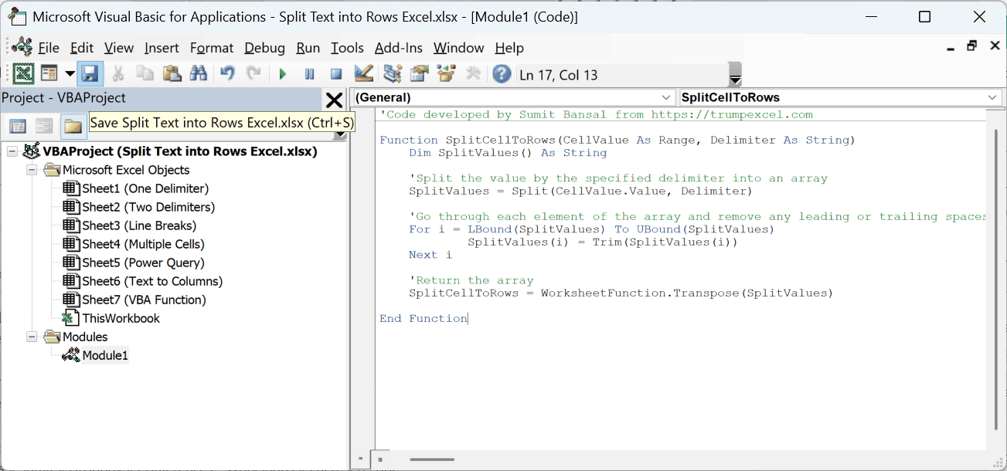Open the Debug menu
This screenshot has width=1007, height=471.
point(265,48)
